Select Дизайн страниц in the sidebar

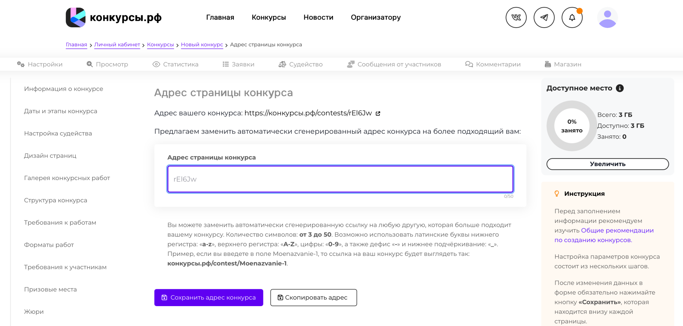pyautogui.click(x=50, y=156)
